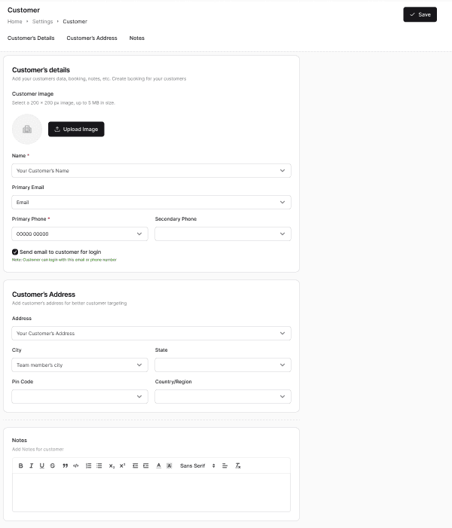Open text background color picker
Image resolution: width=452 pixels, height=528 pixels.
pos(169,465)
